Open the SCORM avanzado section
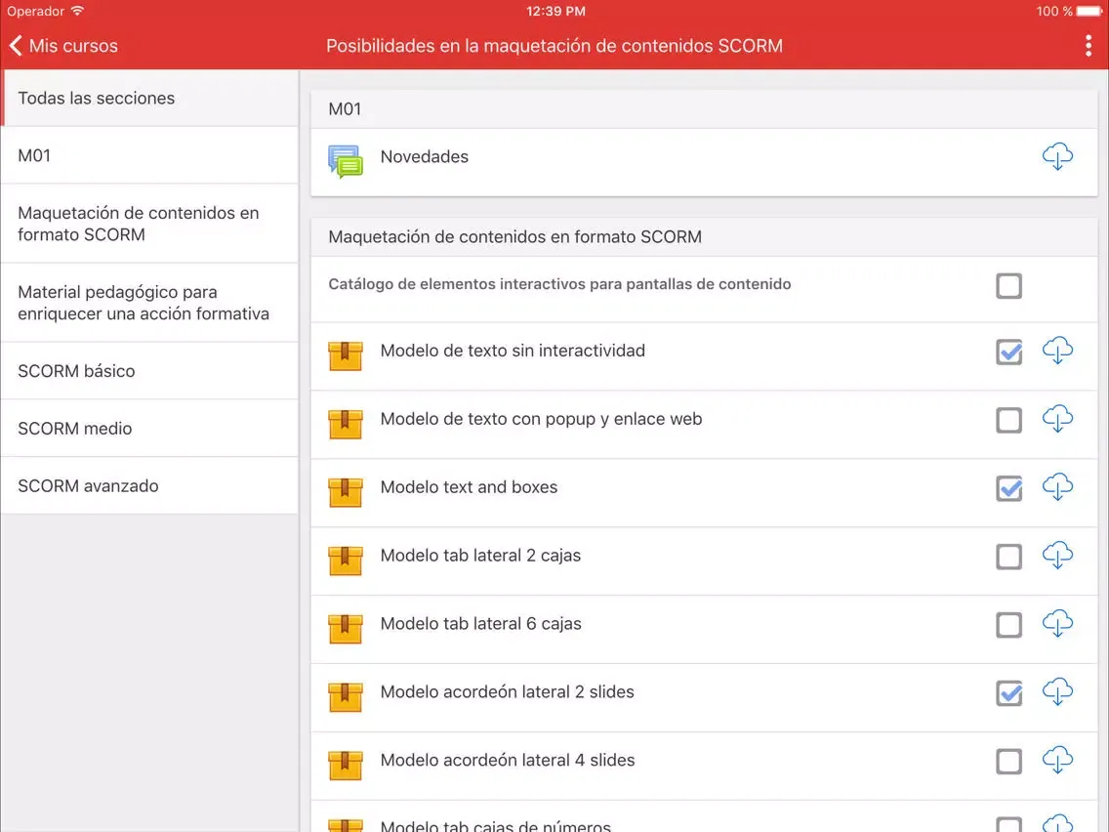The width and height of the screenshot is (1109, 832). 88,486
